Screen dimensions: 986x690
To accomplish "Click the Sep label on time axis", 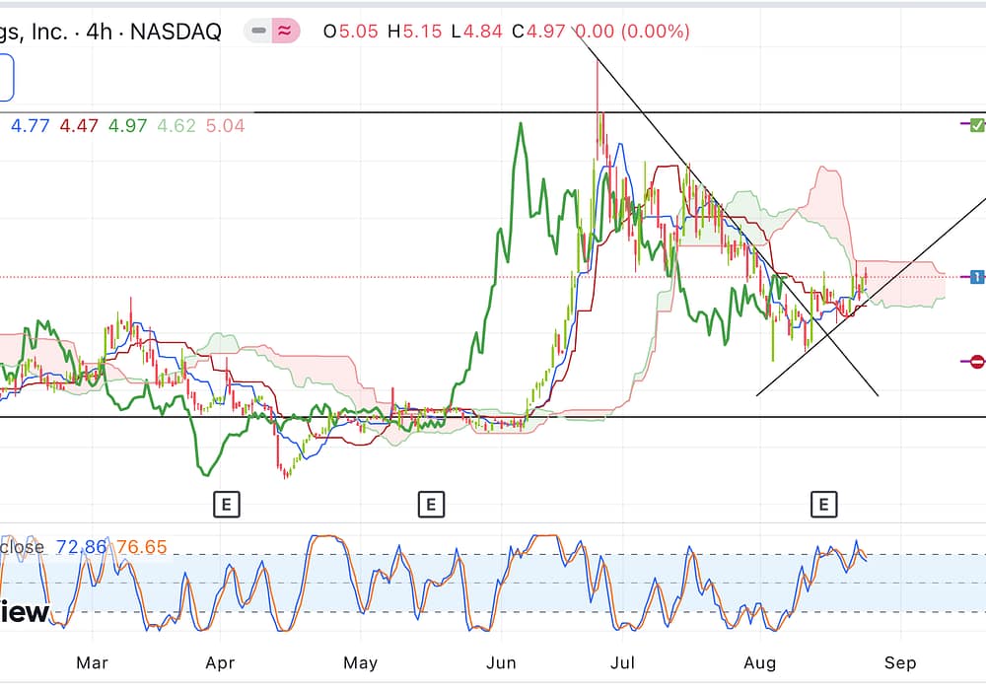I will coord(899,662).
